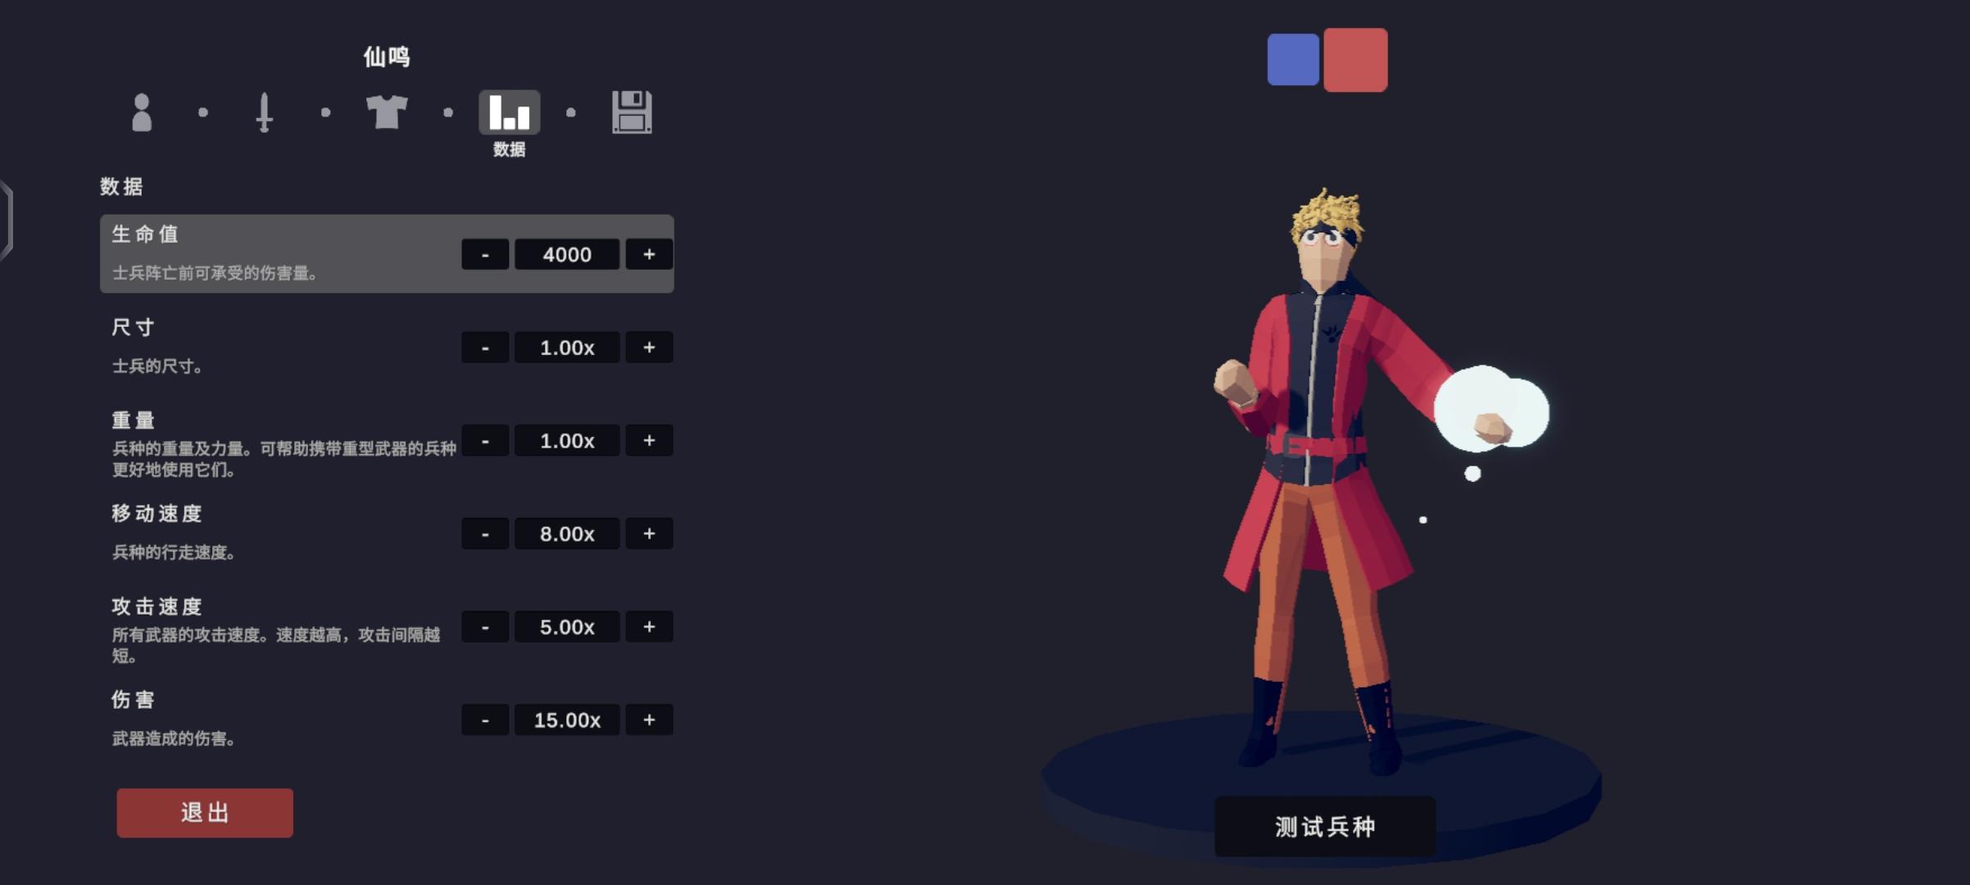Decrease 尺寸 with the minus button

click(x=485, y=347)
